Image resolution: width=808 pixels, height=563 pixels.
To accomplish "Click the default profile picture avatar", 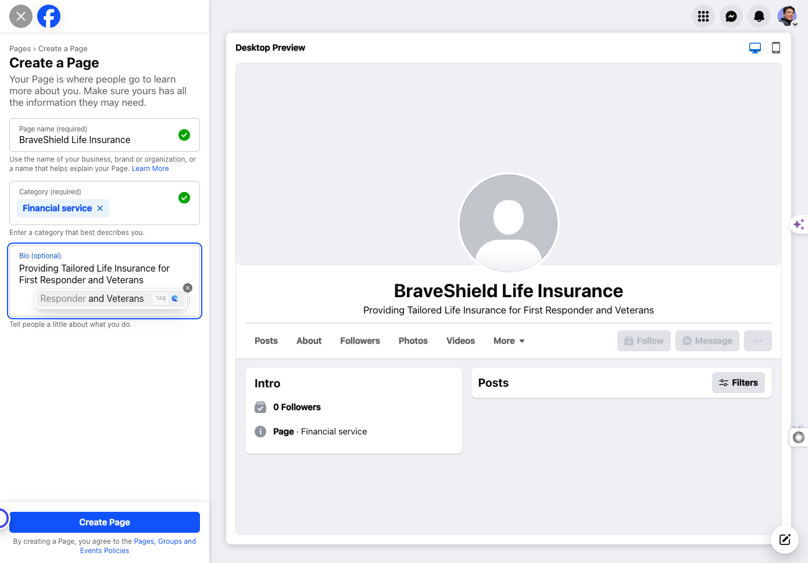I will [x=509, y=223].
